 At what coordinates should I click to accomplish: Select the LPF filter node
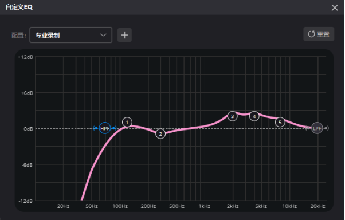[317, 128]
